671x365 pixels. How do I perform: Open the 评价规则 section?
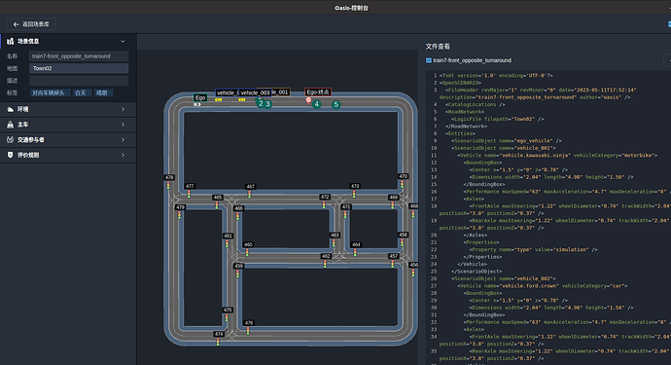(x=68, y=155)
